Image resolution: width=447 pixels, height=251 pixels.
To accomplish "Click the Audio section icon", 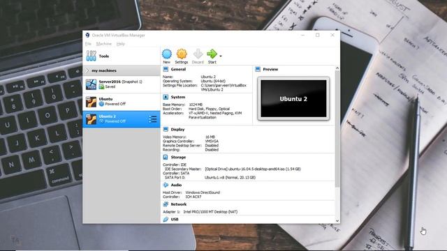I will pyautogui.click(x=166, y=185).
